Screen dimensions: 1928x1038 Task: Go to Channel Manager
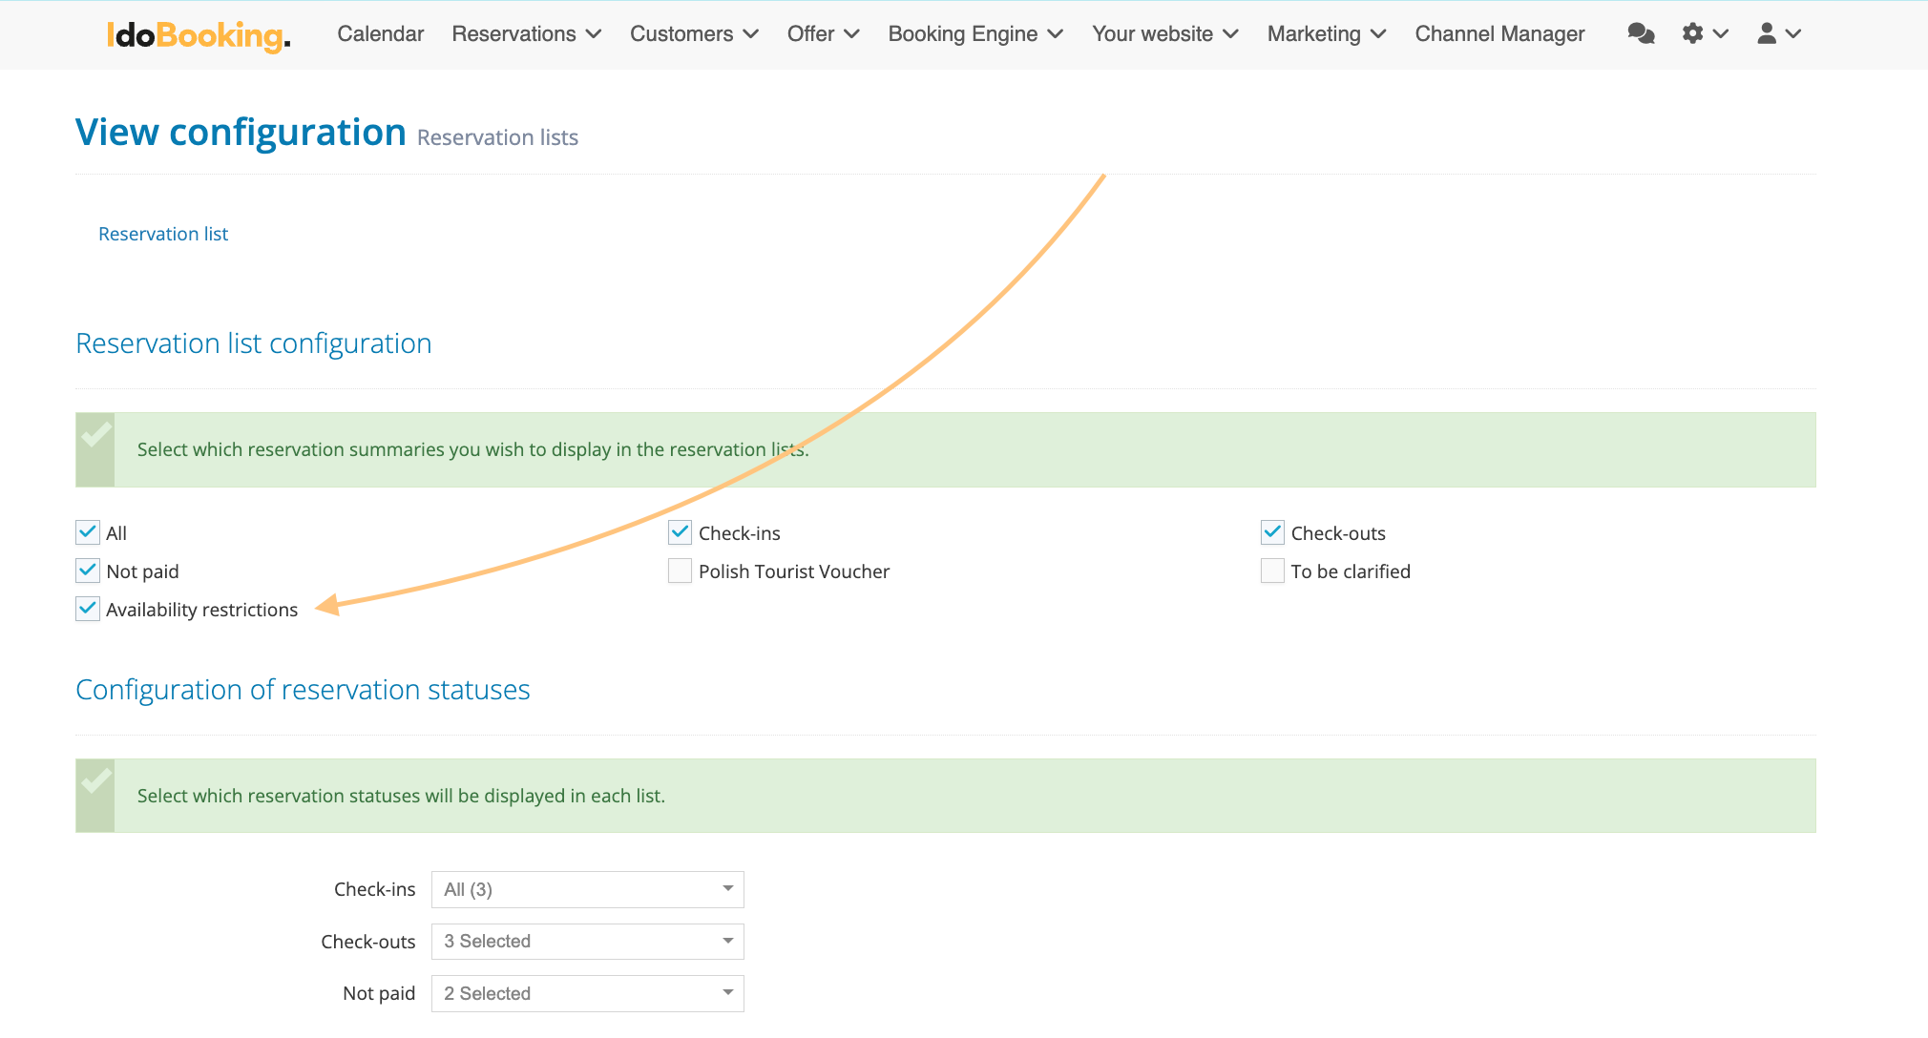click(1499, 34)
